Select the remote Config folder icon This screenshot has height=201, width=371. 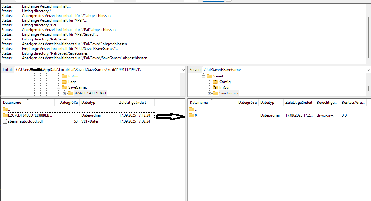click(x=215, y=82)
